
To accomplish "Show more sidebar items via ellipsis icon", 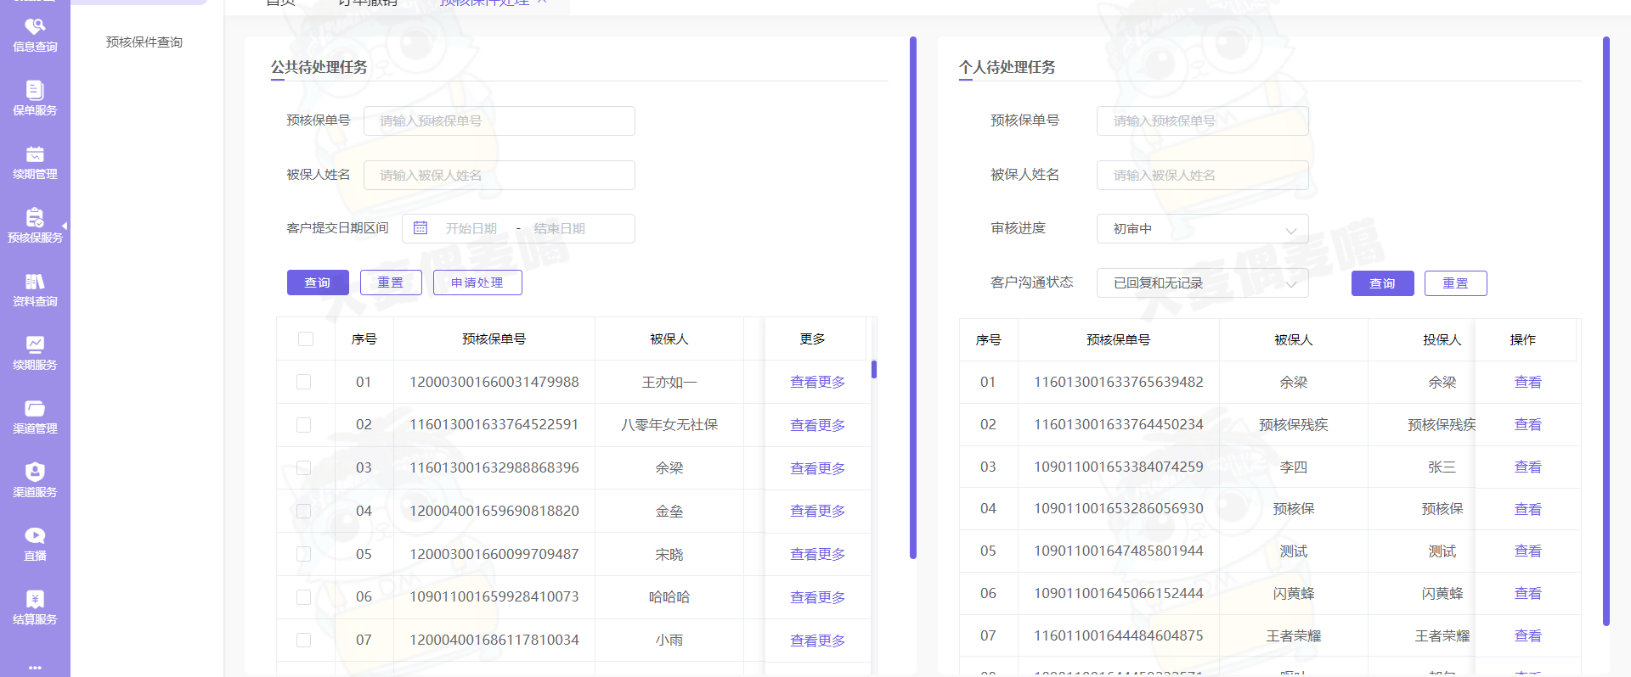I will pos(35,667).
